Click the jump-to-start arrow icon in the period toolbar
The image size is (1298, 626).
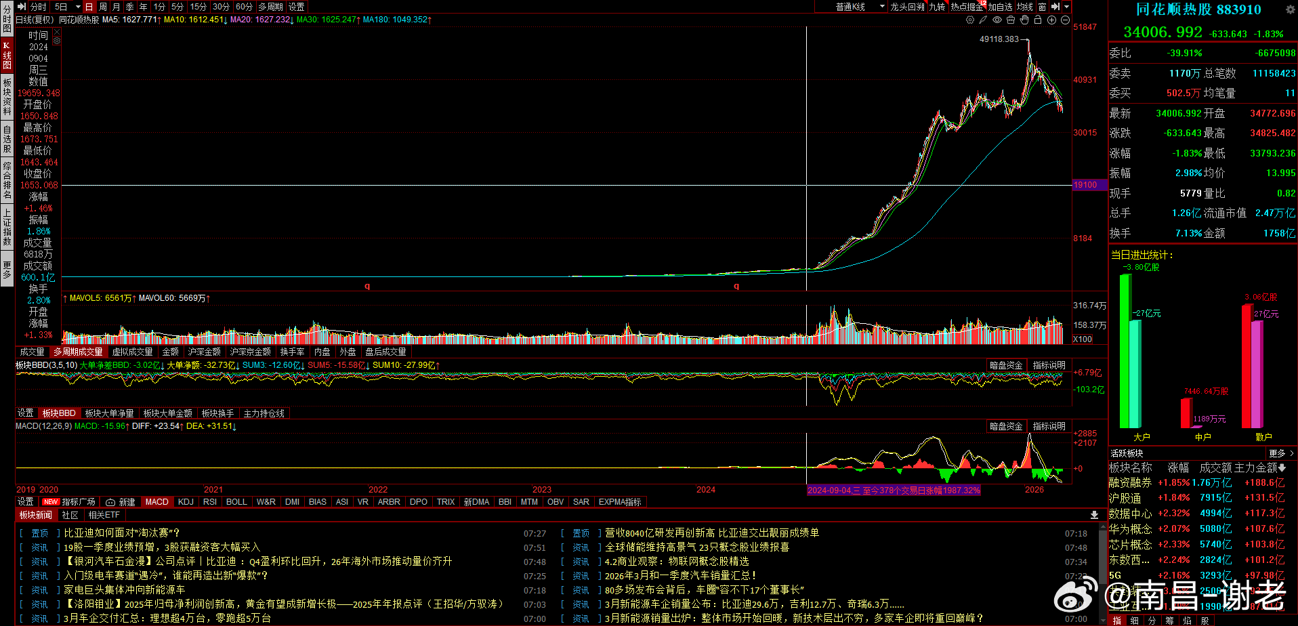pyautogui.click(x=22, y=7)
